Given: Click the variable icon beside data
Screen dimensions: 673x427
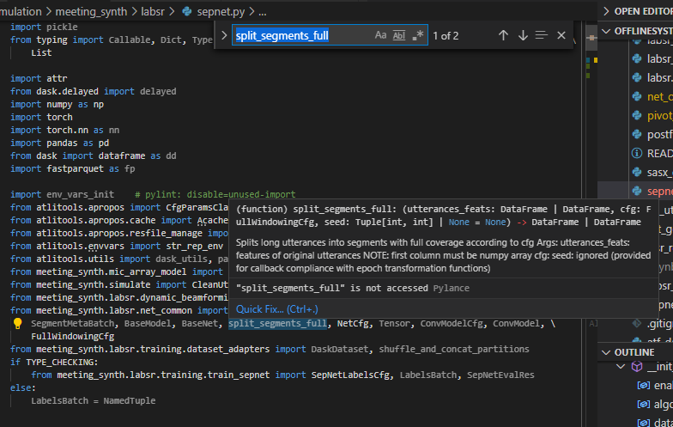Looking at the screenshot, I should (x=644, y=423).
